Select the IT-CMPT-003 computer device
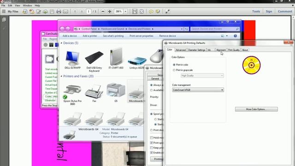The width and height of the screenshot is (295, 166). click(116, 59)
